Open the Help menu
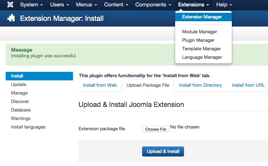Viewport: 268px width, 166px height. (224, 5)
